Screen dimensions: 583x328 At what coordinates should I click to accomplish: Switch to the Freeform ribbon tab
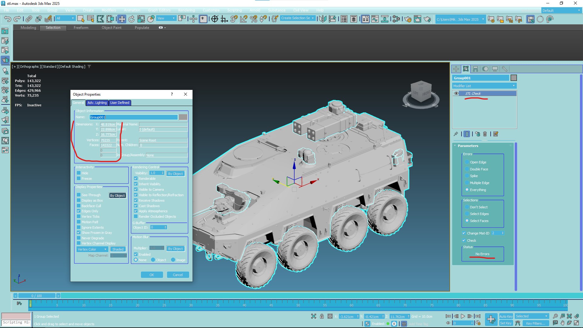click(81, 28)
